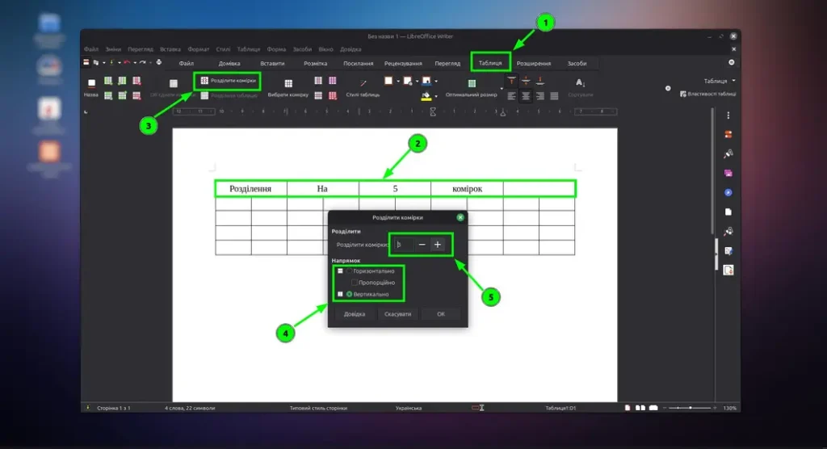The height and width of the screenshot is (449, 827).
Task: Center text horizontally in the ribbon
Action: pyautogui.click(x=526, y=96)
